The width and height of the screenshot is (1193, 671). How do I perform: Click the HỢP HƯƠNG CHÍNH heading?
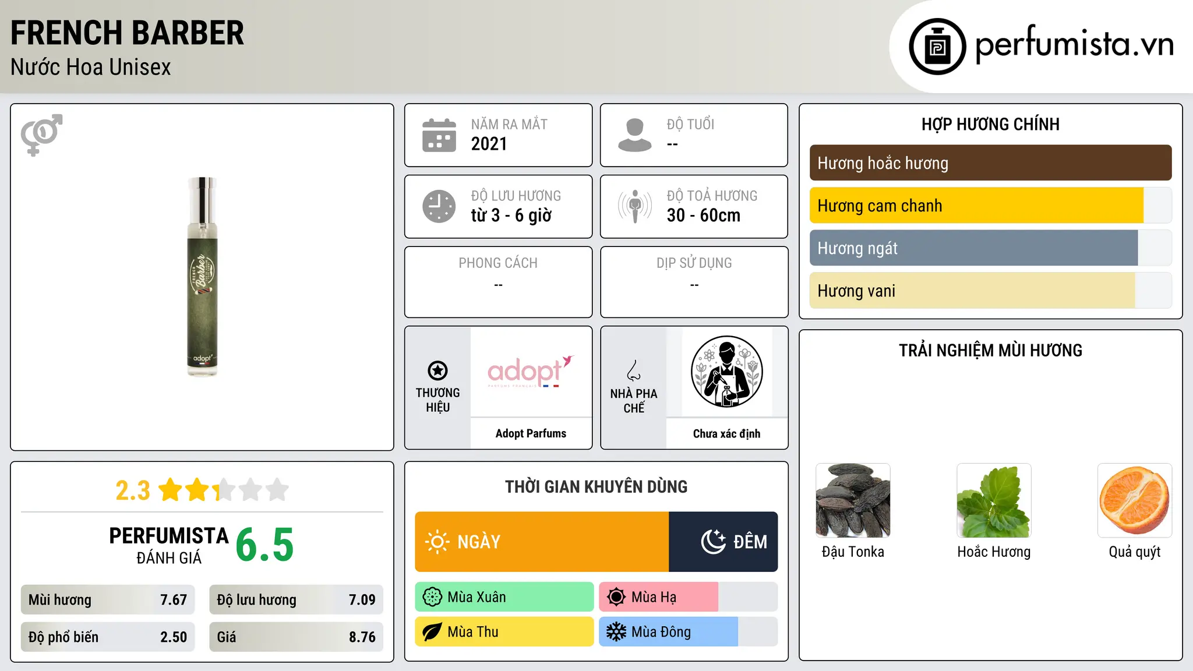[x=990, y=124]
